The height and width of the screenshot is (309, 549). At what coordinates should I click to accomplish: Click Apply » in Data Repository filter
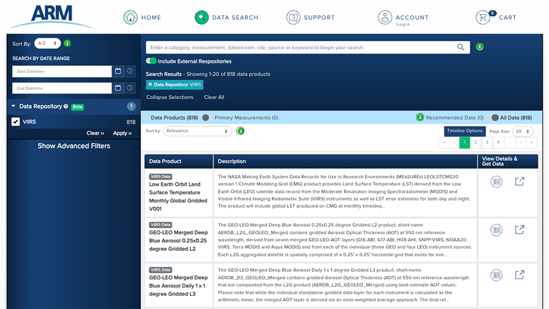[122, 133]
